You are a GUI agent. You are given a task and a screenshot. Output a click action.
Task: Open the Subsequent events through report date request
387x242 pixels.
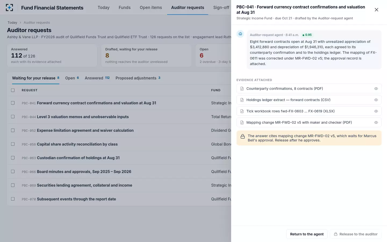point(76,199)
